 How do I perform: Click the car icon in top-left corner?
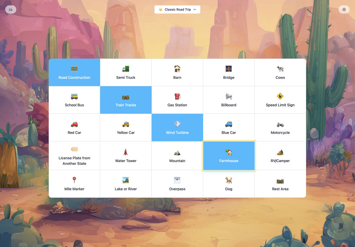tap(11, 10)
